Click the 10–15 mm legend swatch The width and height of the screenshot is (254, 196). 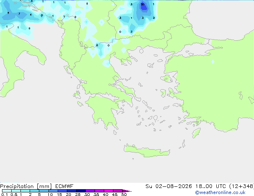point(53,191)
